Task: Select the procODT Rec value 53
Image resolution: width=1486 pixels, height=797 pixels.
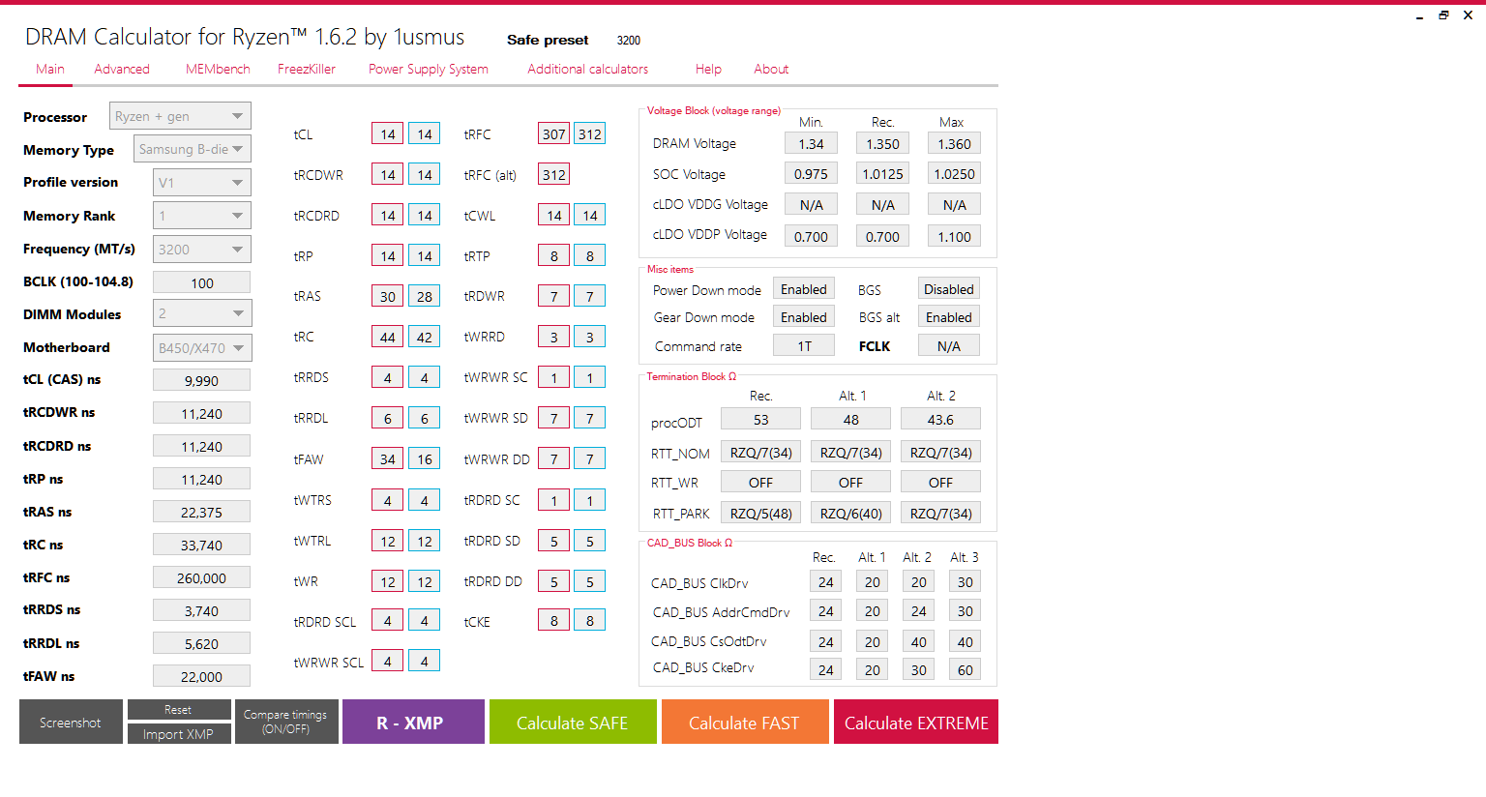Action: pyautogui.click(x=761, y=419)
